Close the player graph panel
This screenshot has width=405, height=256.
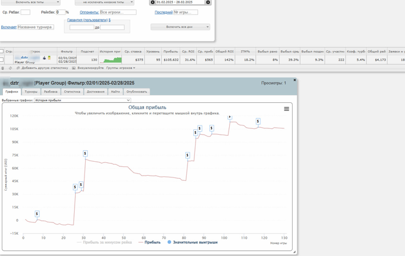pyautogui.click(x=294, y=80)
